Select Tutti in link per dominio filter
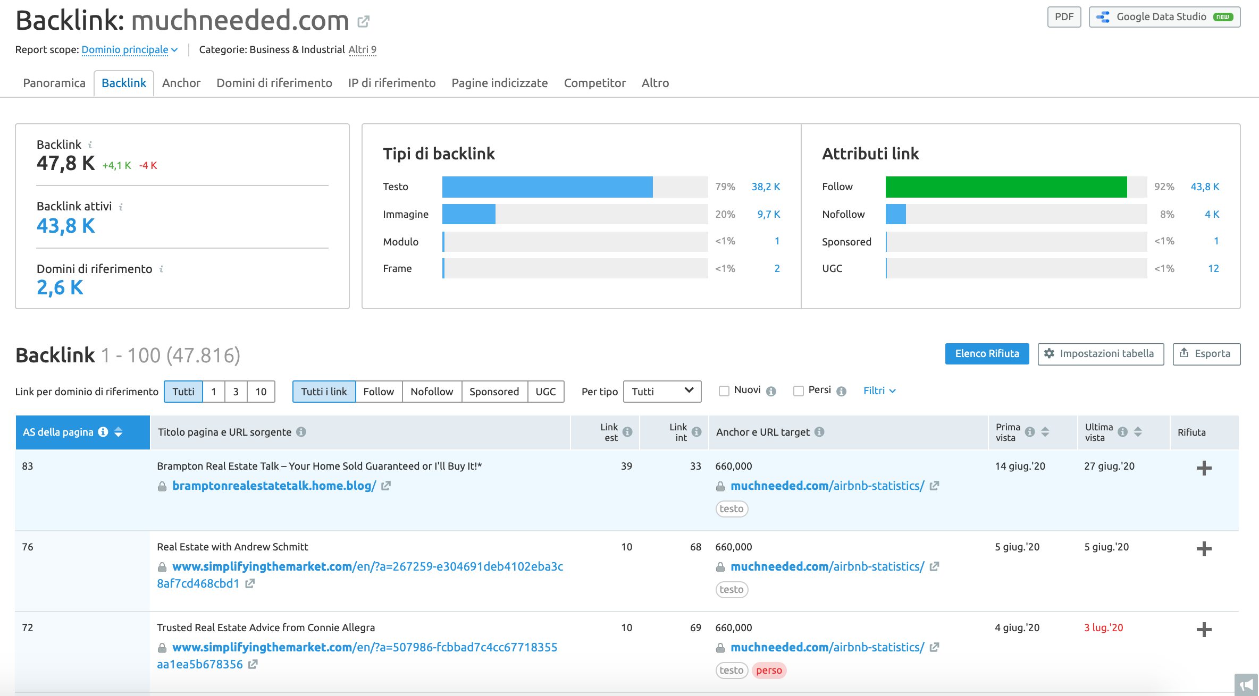Image resolution: width=1259 pixels, height=696 pixels. pyautogui.click(x=183, y=392)
